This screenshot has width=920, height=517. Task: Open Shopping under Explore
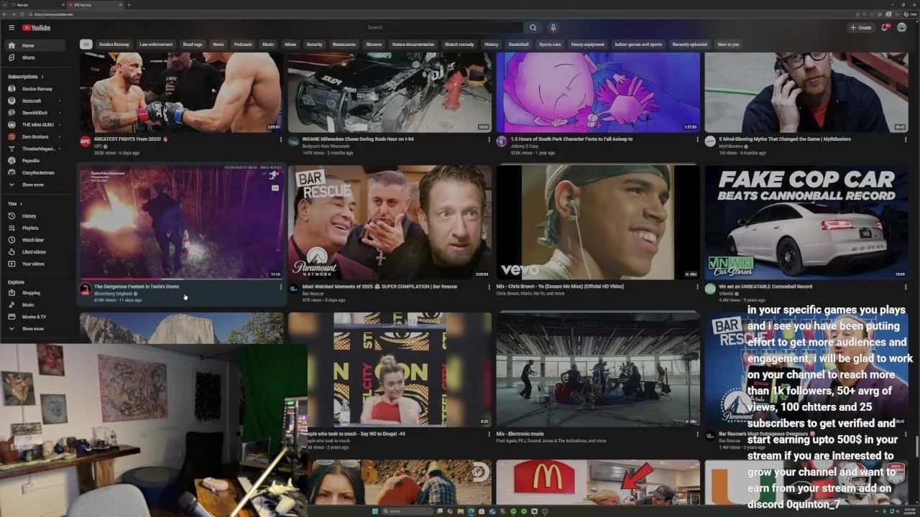36,293
